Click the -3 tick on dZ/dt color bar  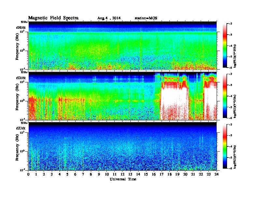coord(231,136)
